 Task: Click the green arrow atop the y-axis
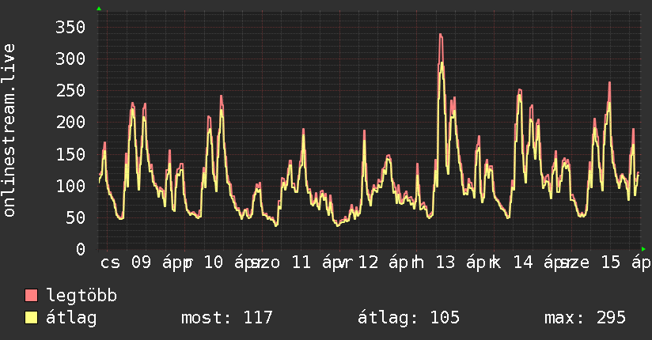coord(99,9)
